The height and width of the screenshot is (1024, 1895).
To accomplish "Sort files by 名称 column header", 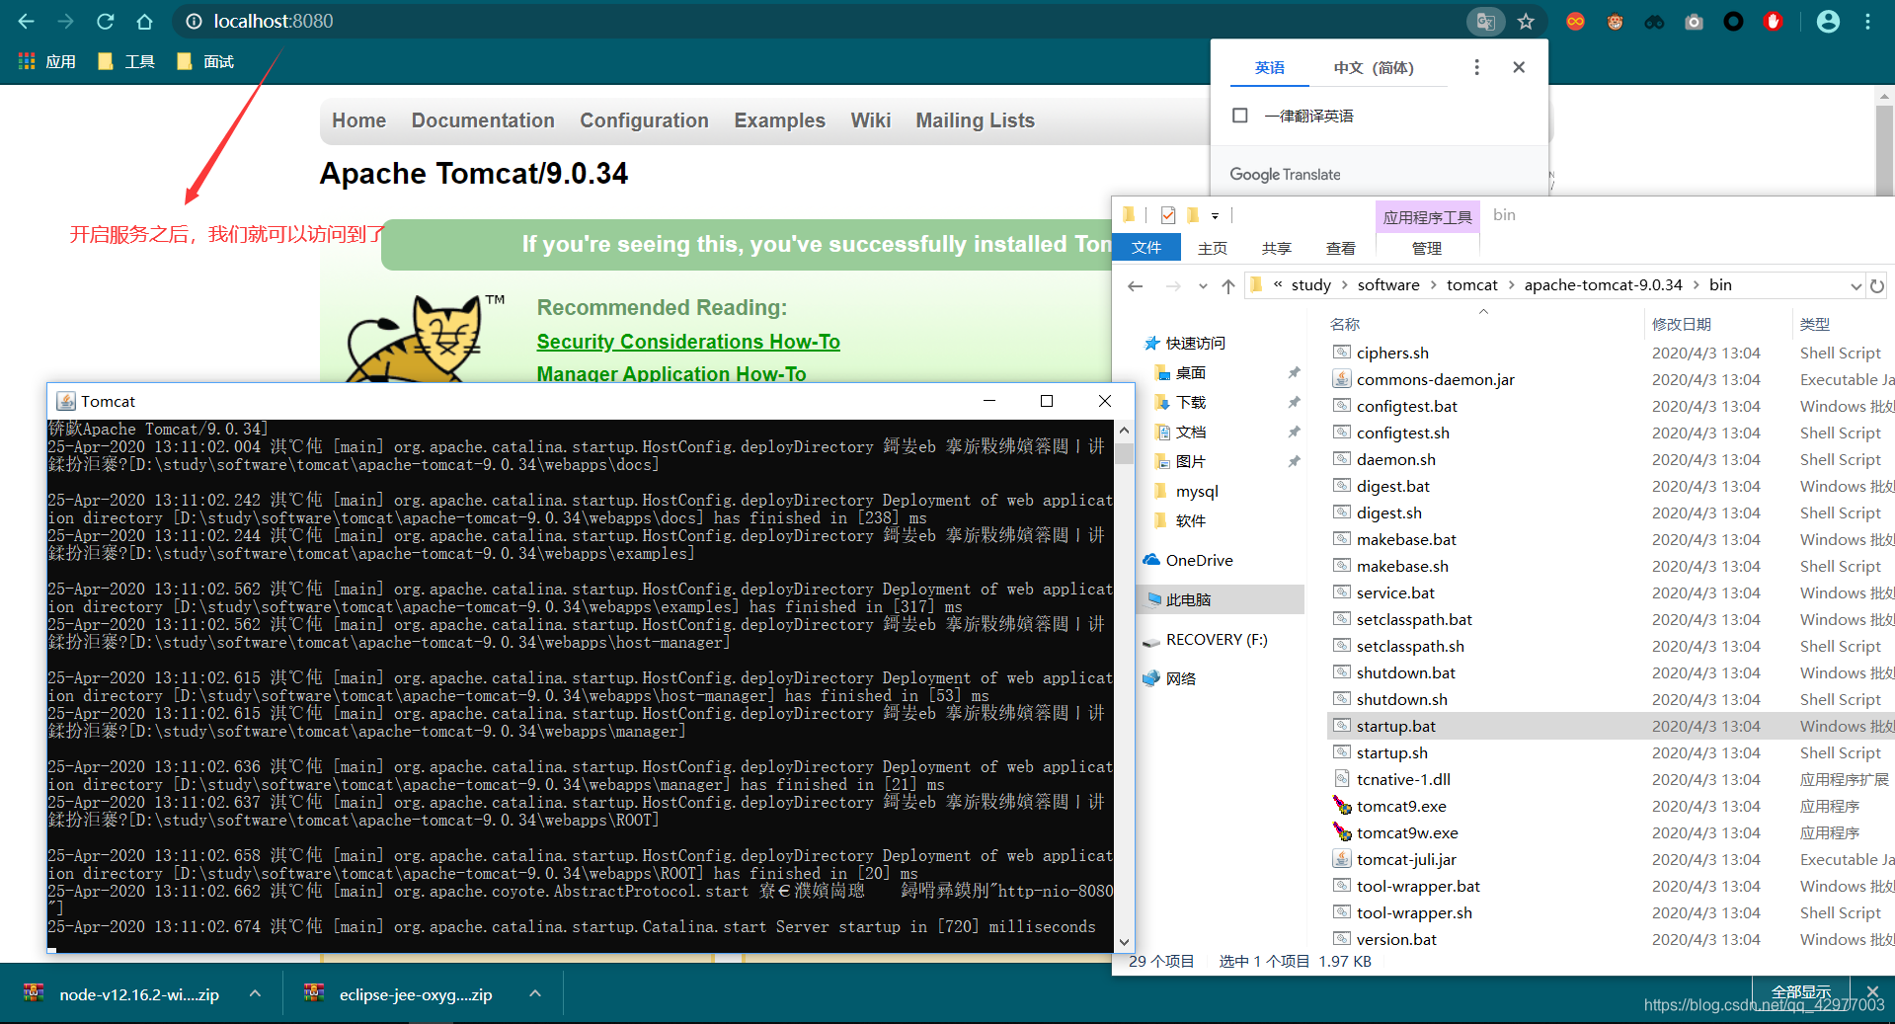I will 1344,324.
